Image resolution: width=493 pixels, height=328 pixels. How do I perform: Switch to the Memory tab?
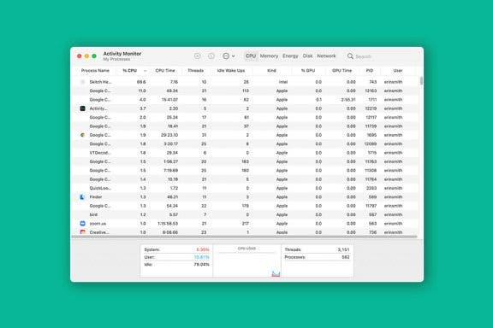[269, 56]
